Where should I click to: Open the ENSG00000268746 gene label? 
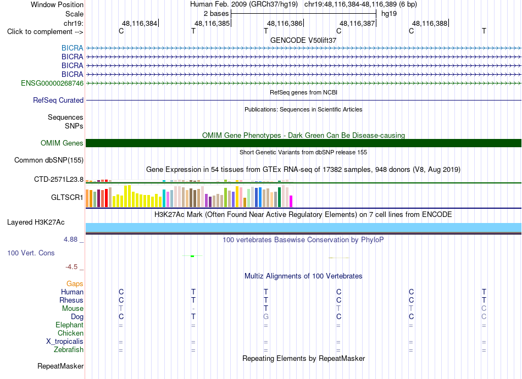(52, 83)
